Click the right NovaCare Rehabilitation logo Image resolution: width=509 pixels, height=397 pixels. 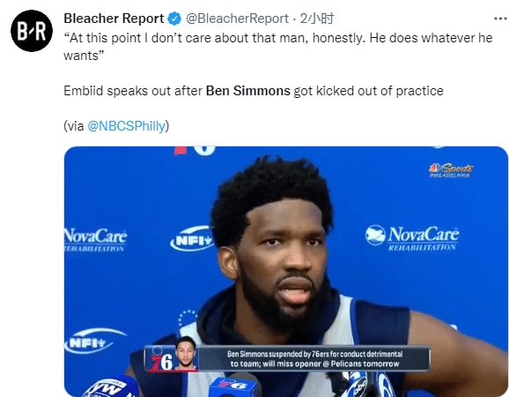pos(412,237)
